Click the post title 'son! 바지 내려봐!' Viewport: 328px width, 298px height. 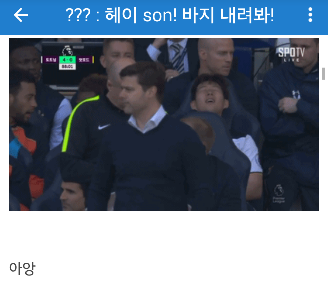(x=208, y=15)
